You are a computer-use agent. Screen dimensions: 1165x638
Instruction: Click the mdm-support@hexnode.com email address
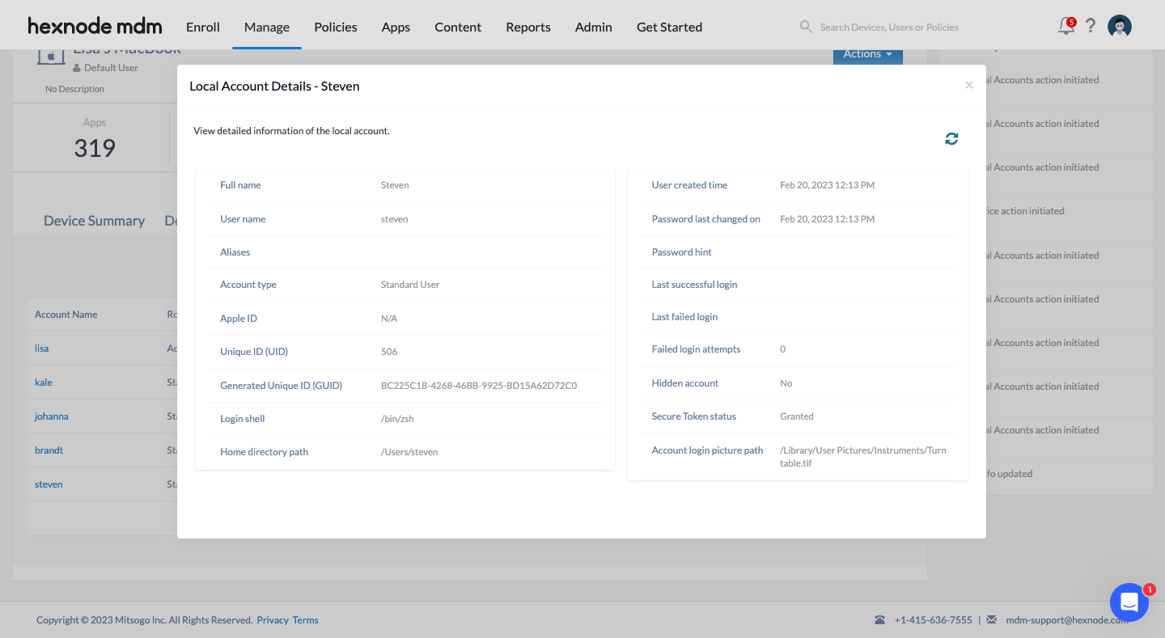coord(1067,620)
